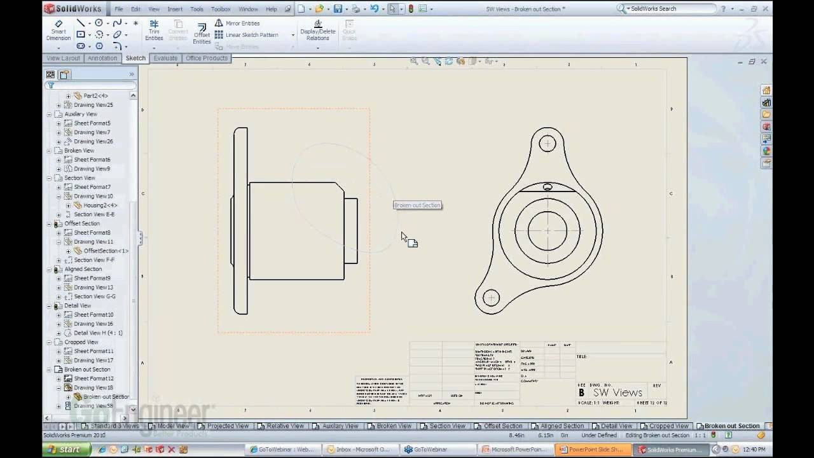
Task: Open the File menu
Action: pos(119,9)
